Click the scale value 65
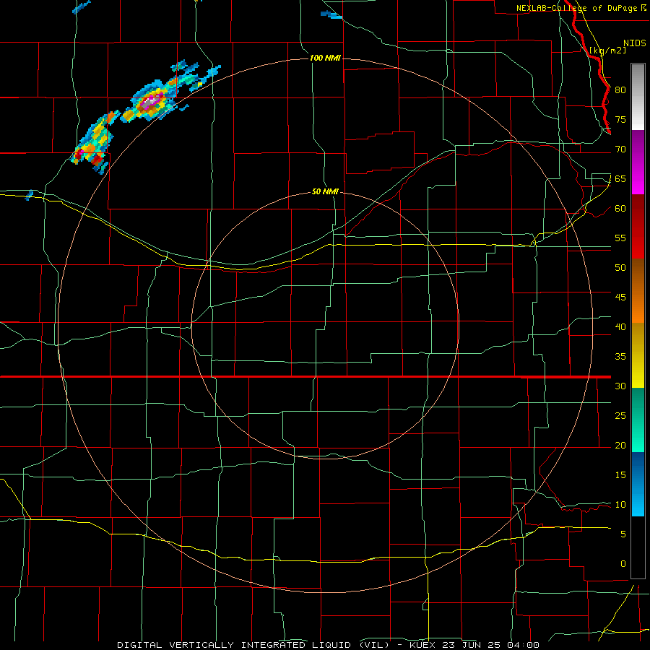The height and width of the screenshot is (650, 650). 620,178
